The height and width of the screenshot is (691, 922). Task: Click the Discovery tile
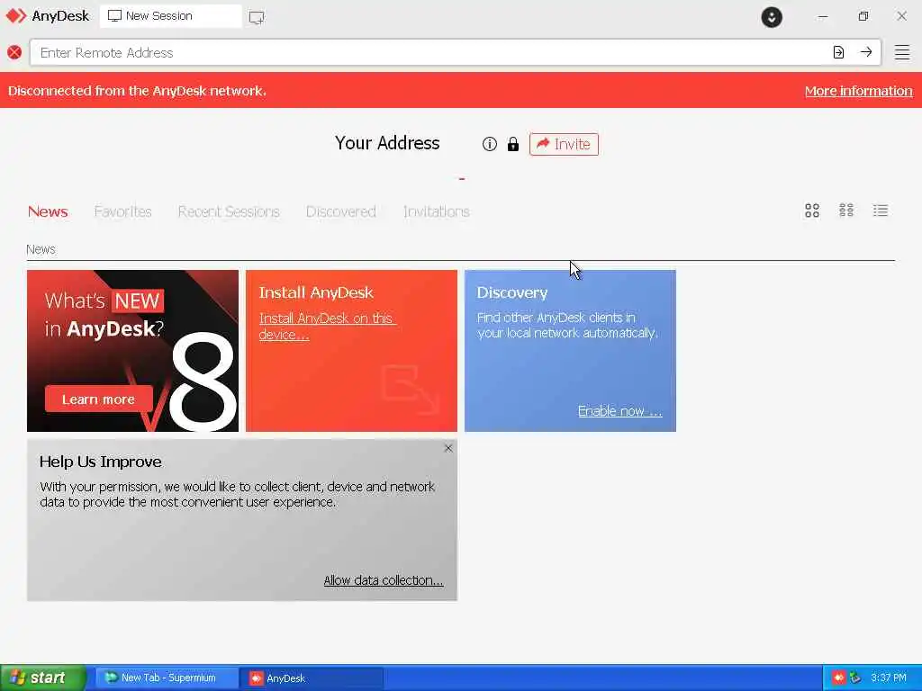pos(570,351)
